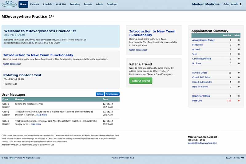This screenshot has width=246, height=164.
Task: Click the Practice 1st Version 2.3.2 footer text
Action: point(123,158)
